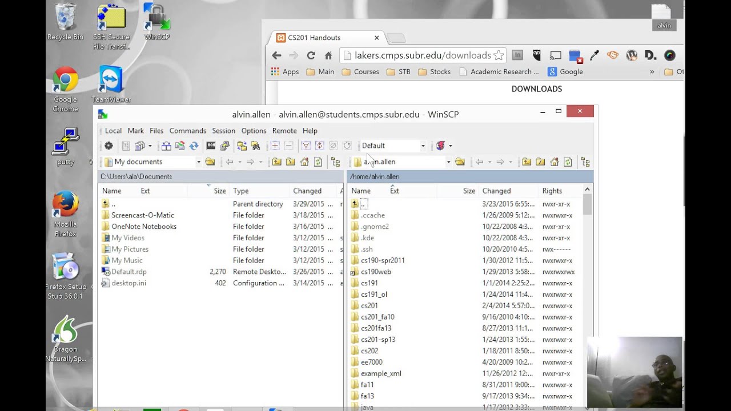This screenshot has width=731, height=411.
Task: Click the remote panel home directory icon
Action: (x=554, y=162)
